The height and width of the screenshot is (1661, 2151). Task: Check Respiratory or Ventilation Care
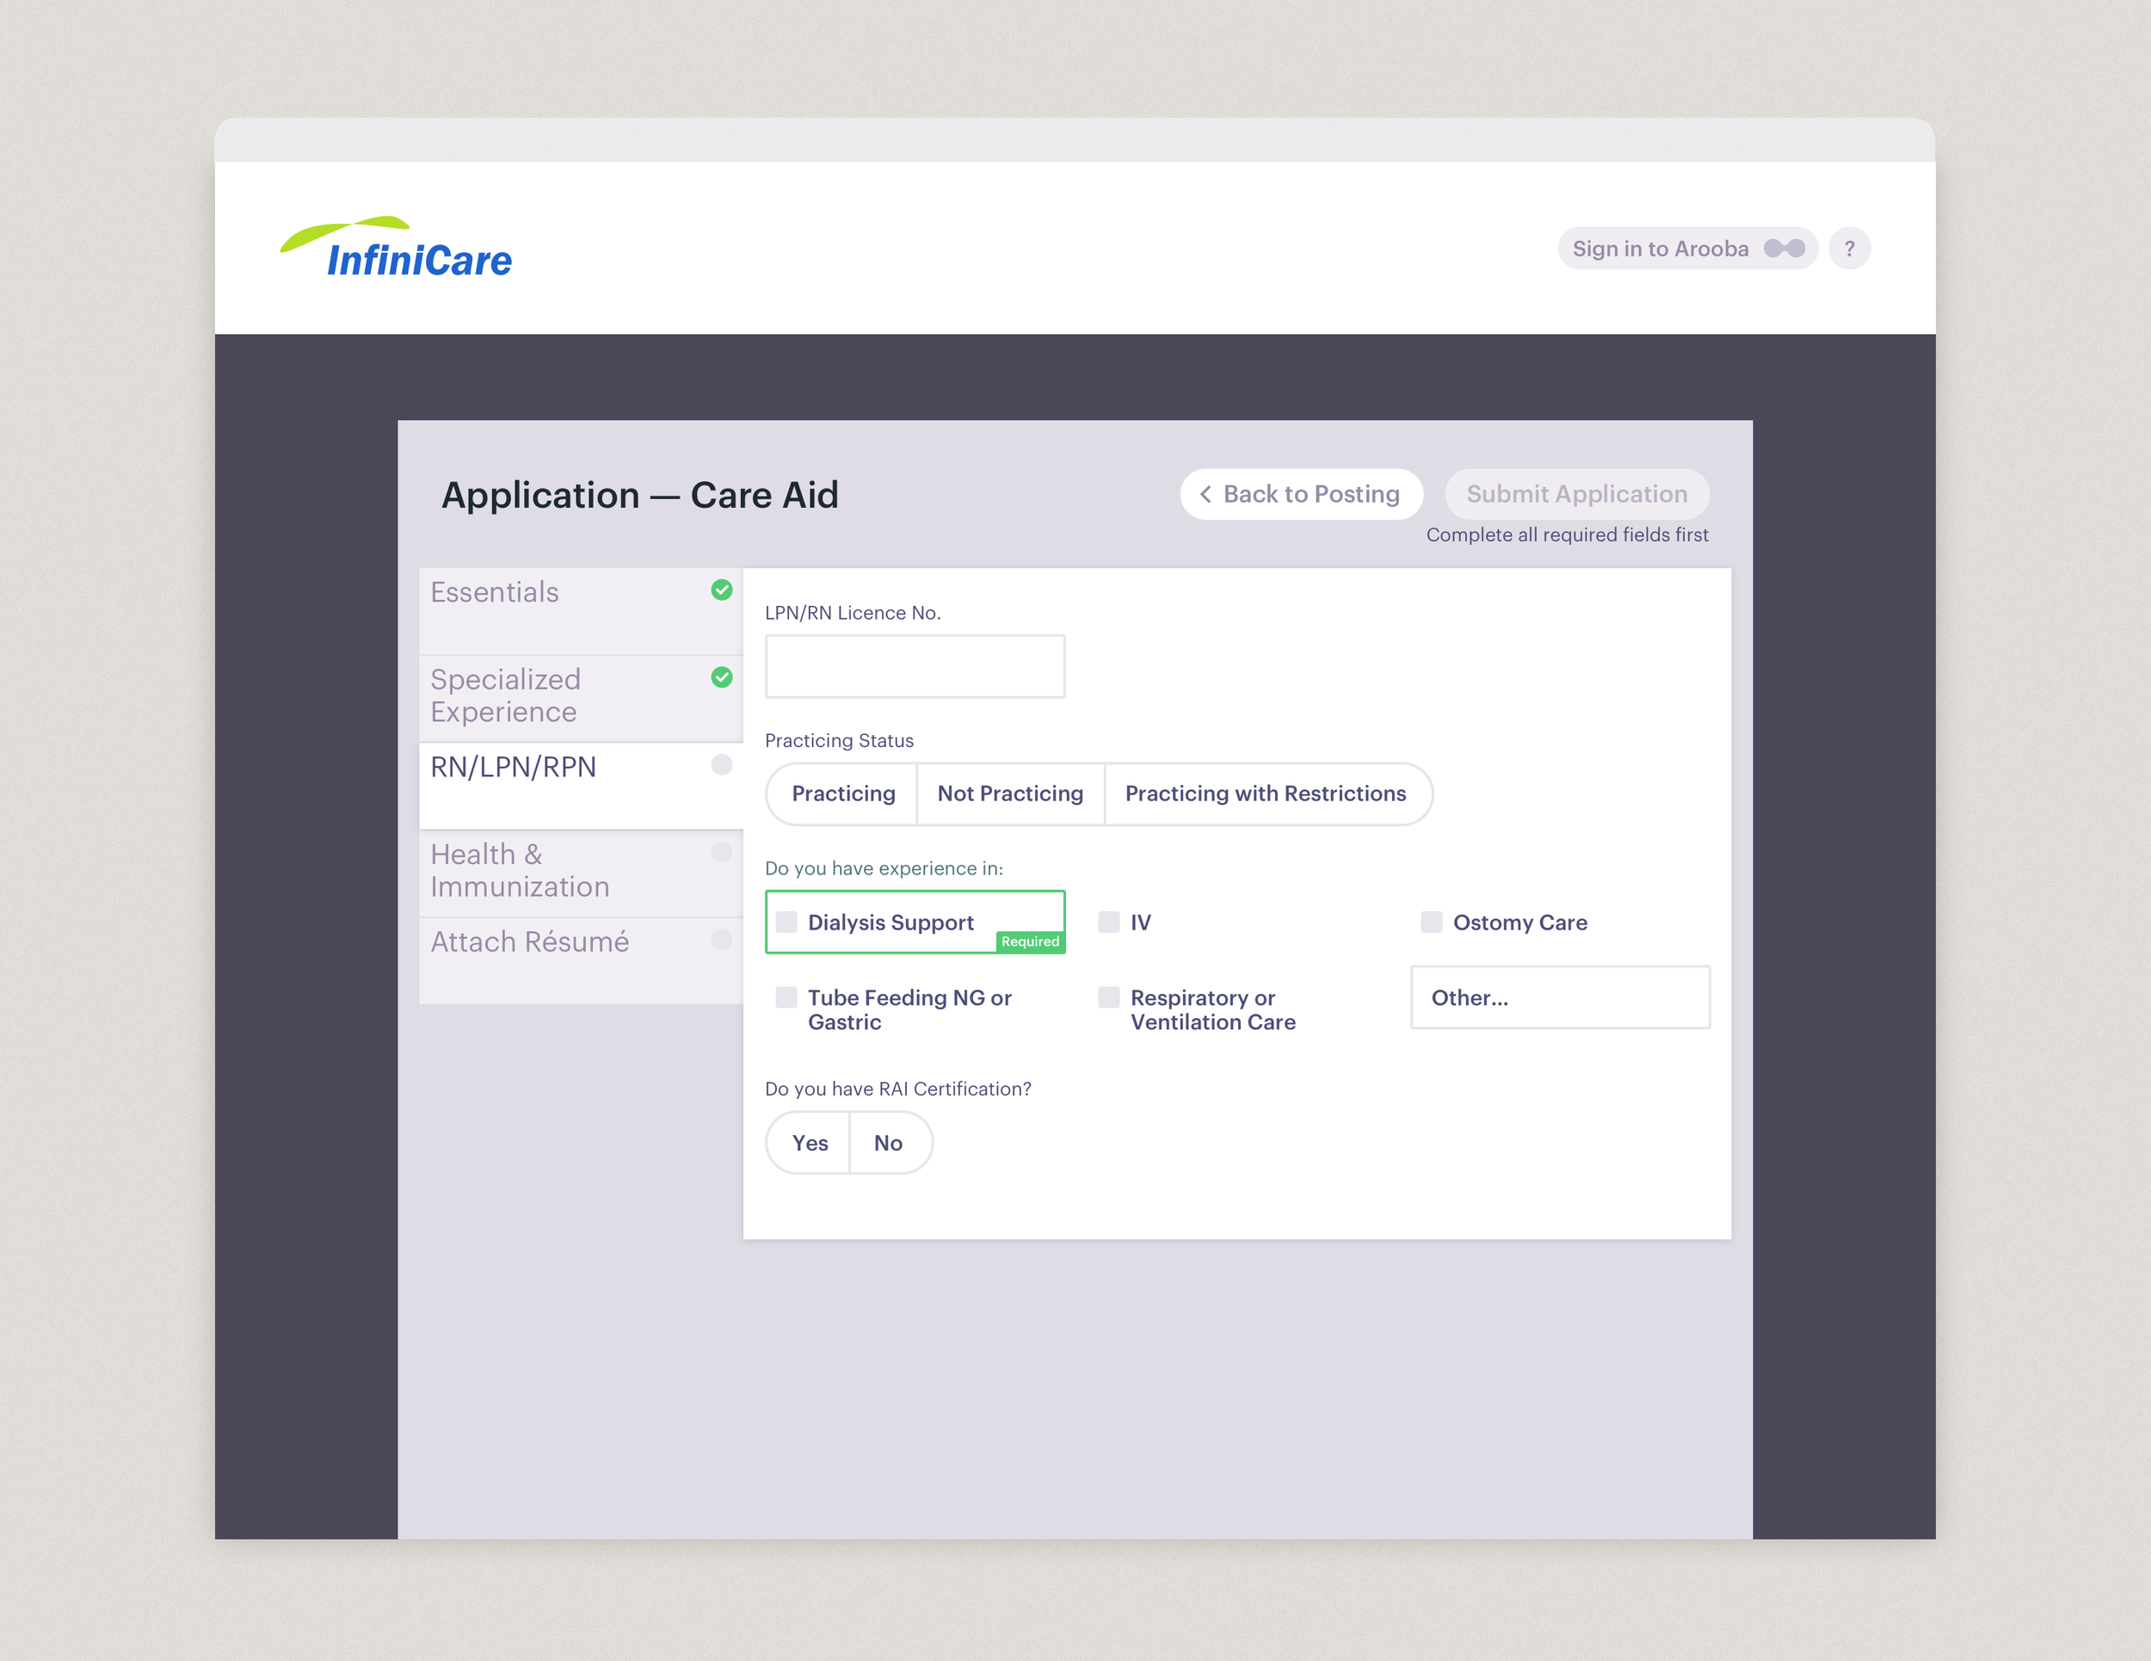1109,997
